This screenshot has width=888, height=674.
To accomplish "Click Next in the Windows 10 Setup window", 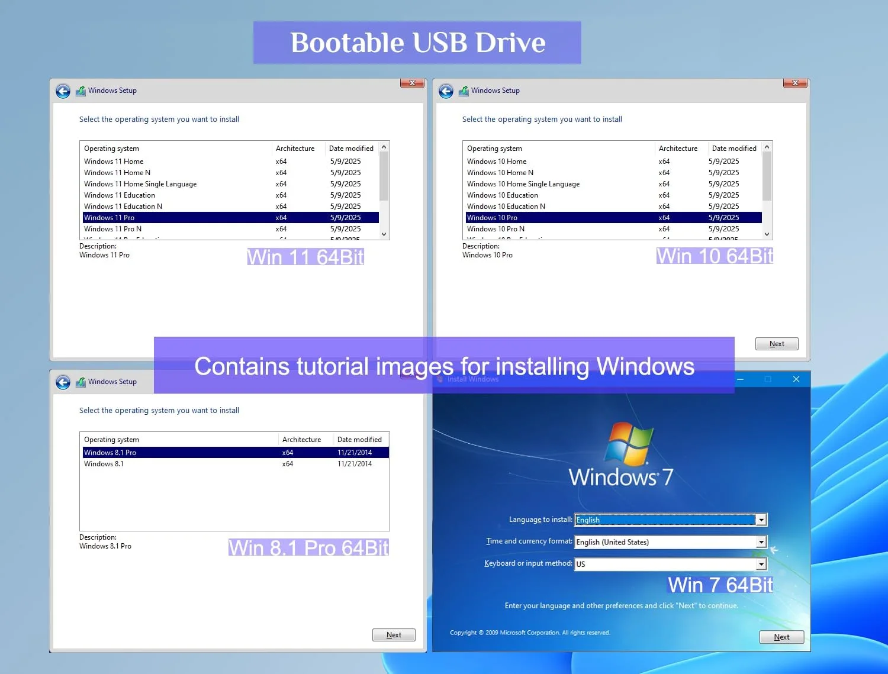I will point(776,343).
